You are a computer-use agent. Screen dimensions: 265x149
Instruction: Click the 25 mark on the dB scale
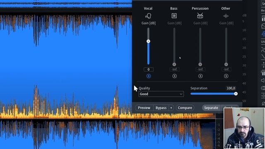click(244, 57)
